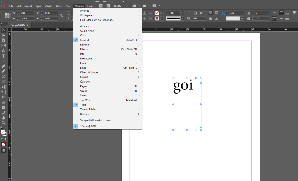Click the X position field showing 19p0
Viewport: 298px width, 181px height.
[26, 13]
